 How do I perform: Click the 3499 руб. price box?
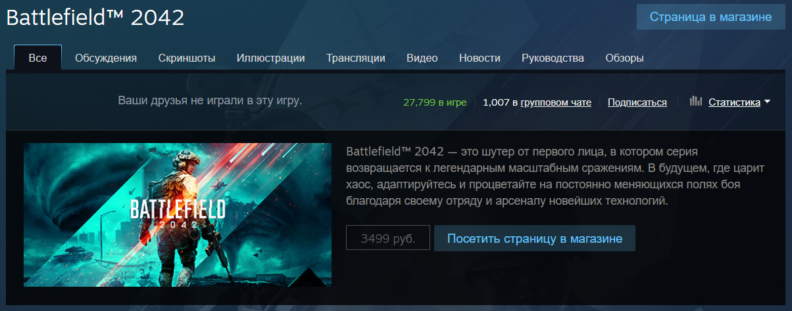[x=388, y=239]
